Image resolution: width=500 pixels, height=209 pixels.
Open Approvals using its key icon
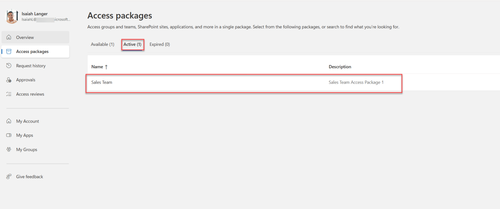(9, 80)
